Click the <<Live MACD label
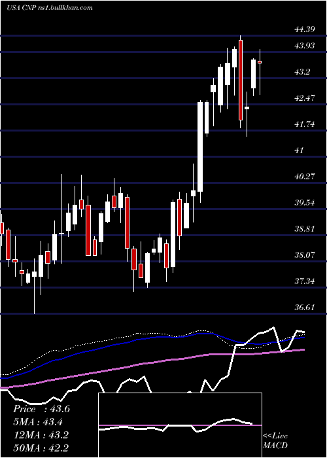The image size is (327, 458). coord(275,440)
